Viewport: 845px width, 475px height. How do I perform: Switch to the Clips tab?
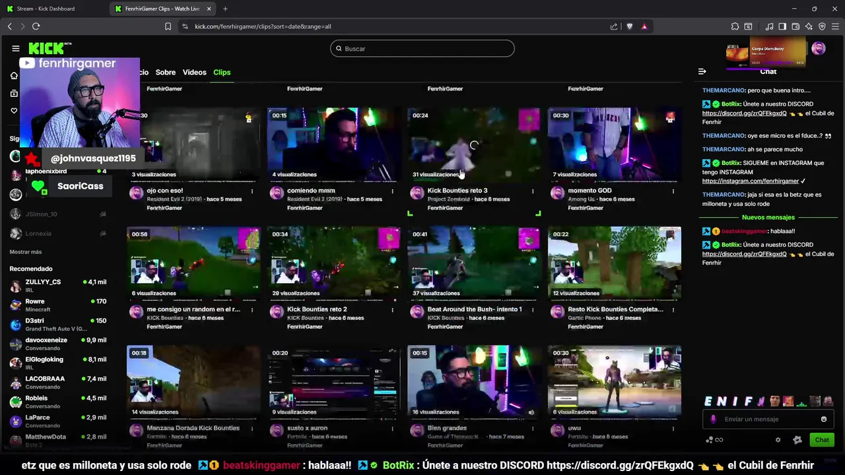tap(222, 73)
